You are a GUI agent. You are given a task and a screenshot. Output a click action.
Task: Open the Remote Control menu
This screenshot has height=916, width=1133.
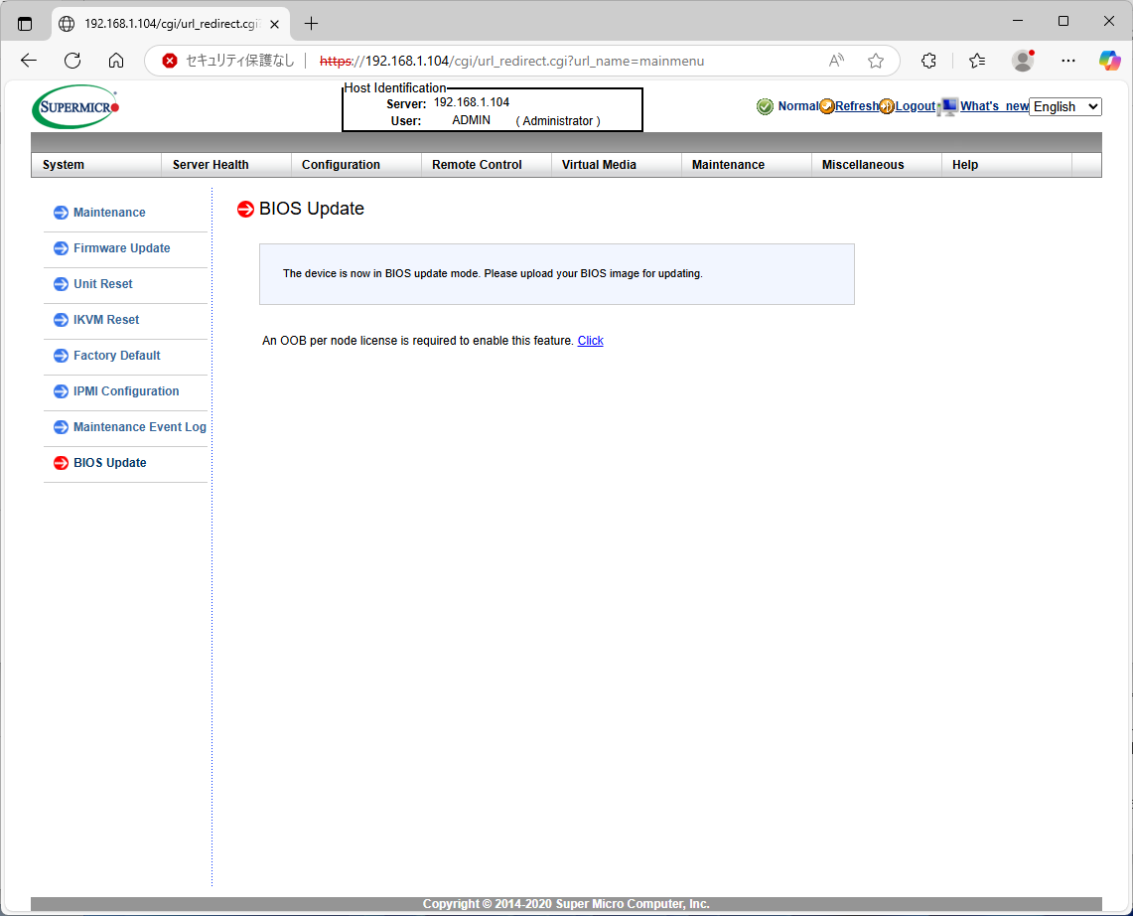point(477,165)
